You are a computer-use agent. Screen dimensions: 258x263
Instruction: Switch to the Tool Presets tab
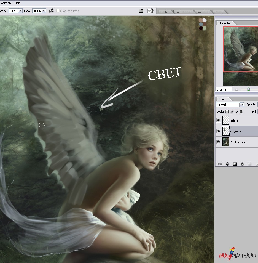pos(183,12)
